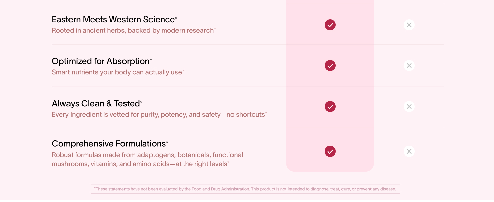Click X icon in Comprehensive Formulations row
494x202 pixels.
[x=409, y=151]
